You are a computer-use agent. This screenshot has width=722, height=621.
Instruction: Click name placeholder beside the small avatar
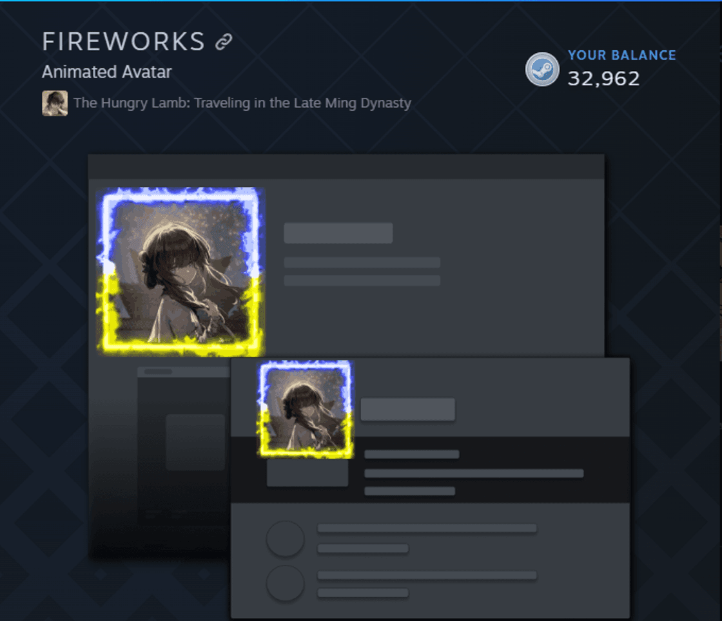[408, 410]
